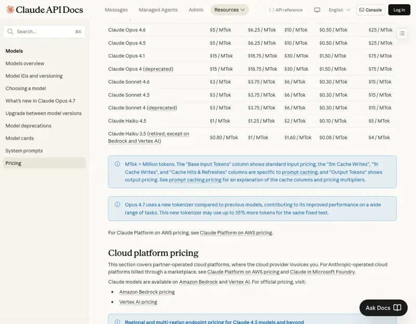This screenshot has height=324, width=416.
Task: Click the $4 / MTok output cell
Action: tap(379, 138)
